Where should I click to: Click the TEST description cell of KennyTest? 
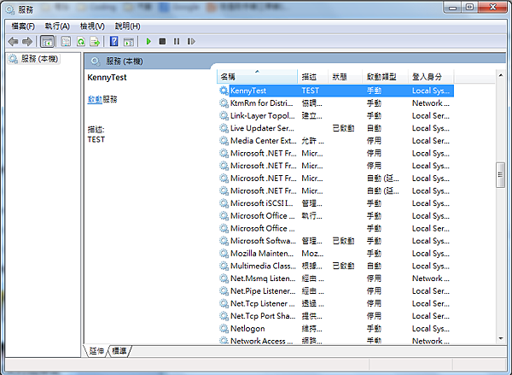(x=311, y=91)
